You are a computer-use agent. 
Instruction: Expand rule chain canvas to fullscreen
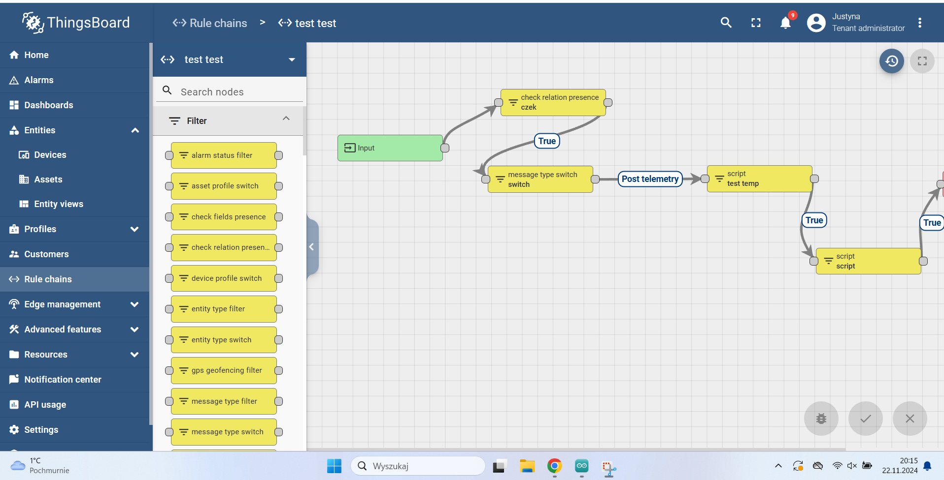click(922, 61)
